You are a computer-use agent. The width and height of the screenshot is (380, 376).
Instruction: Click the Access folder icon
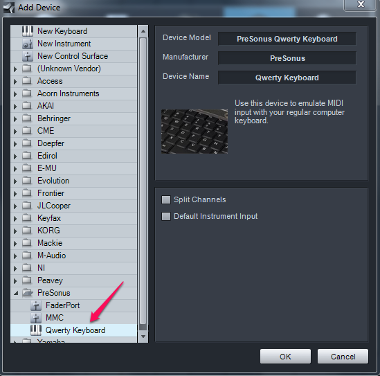(27, 81)
